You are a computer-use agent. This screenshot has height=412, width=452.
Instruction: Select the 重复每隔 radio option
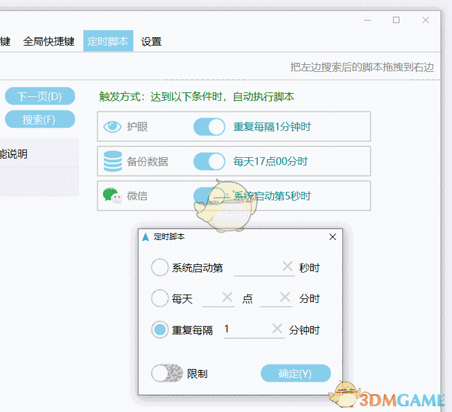[x=160, y=329]
